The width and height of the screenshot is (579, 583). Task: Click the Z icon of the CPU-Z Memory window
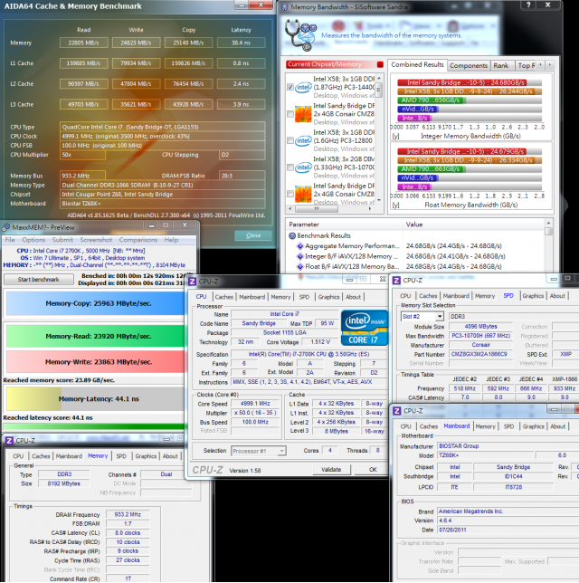[x=9, y=441]
